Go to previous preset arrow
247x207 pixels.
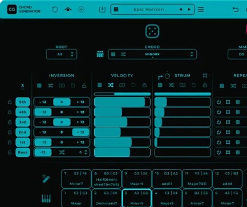click(181, 9)
